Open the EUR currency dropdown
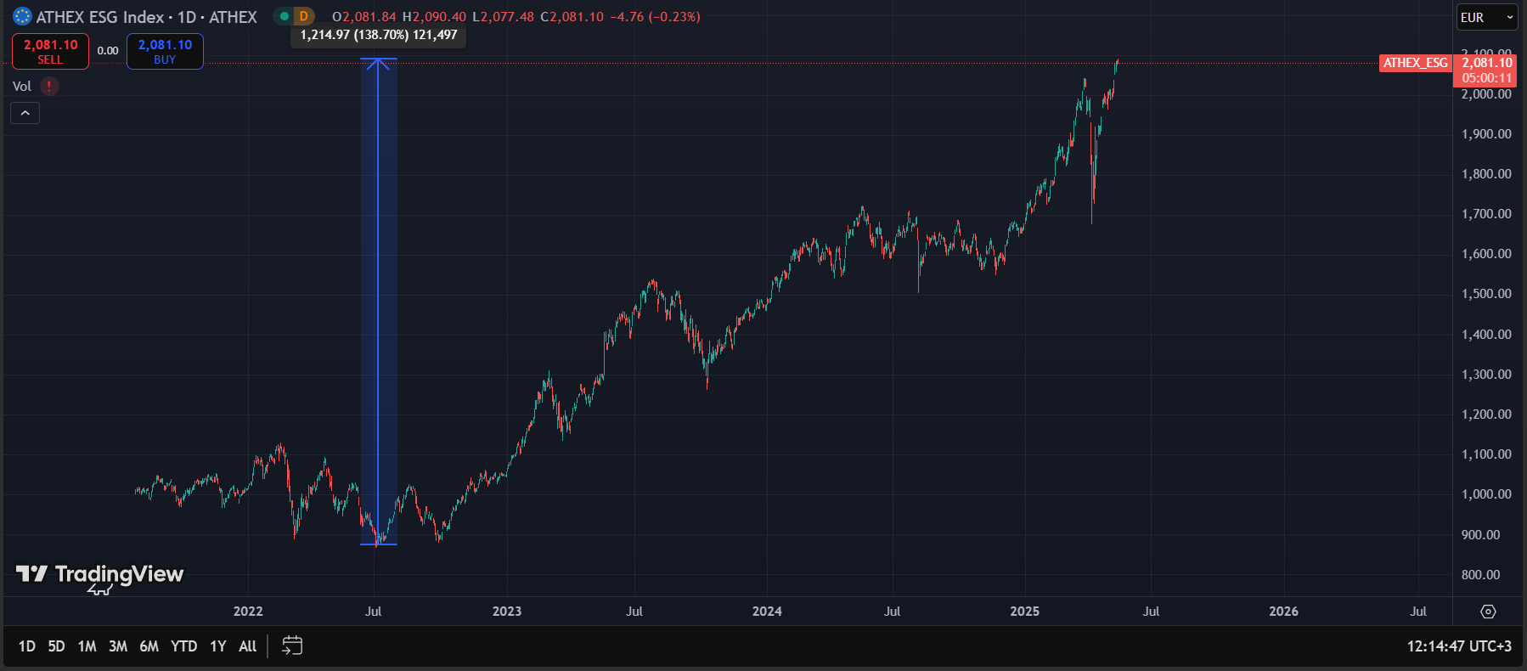This screenshot has height=671, width=1527. pyautogui.click(x=1486, y=17)
